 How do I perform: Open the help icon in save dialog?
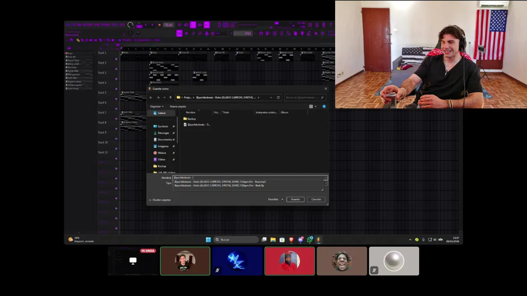324,106
